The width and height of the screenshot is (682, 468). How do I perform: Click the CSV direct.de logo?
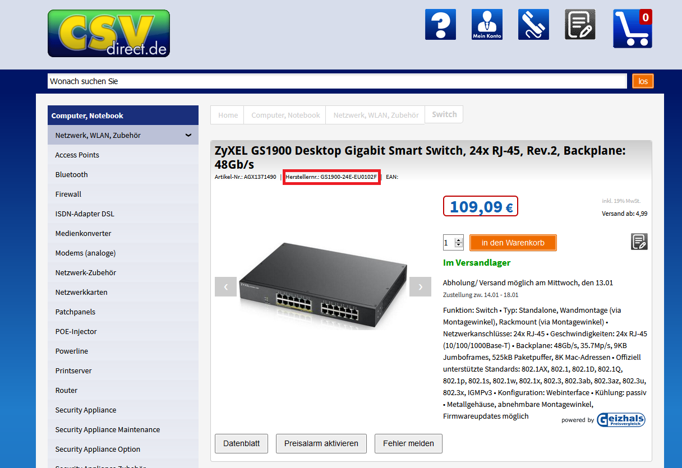click(109, 33)
